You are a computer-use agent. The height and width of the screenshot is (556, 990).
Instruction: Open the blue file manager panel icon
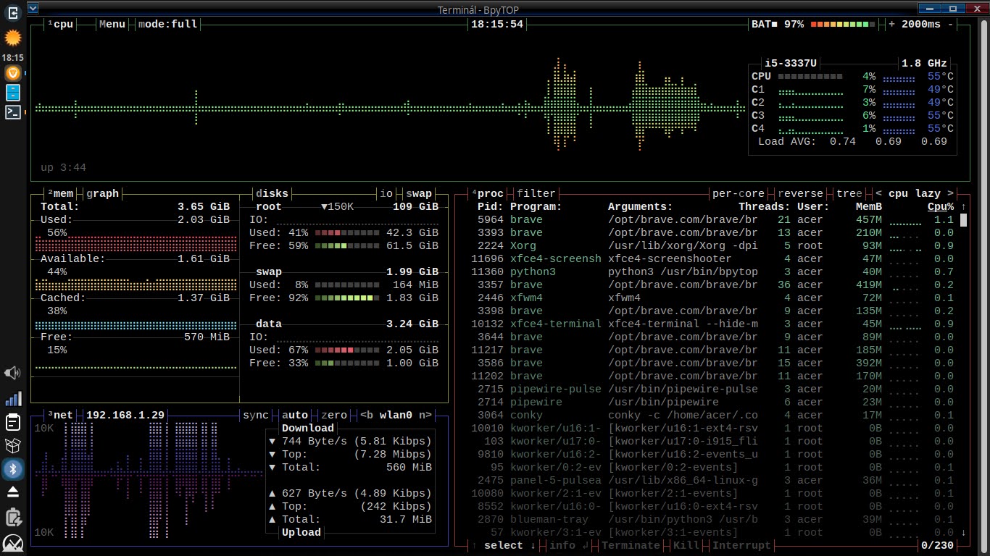(12, 93)
